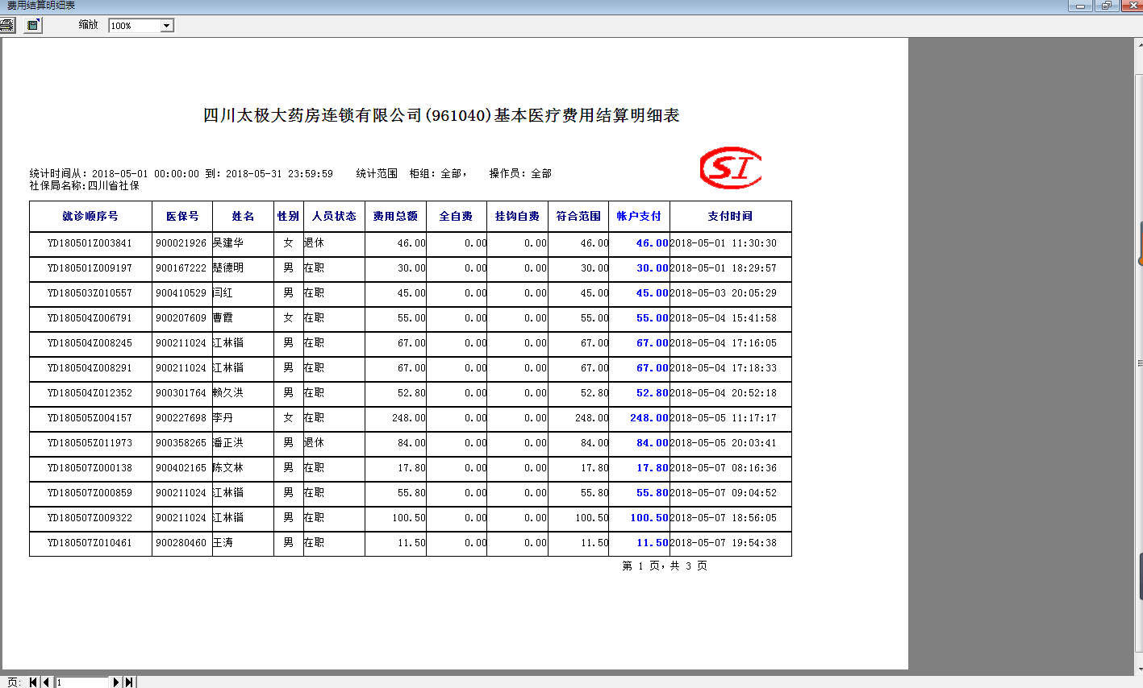1143x688 pixels.
Task: Click the 医保号 column header
Action: coord(182,216)
